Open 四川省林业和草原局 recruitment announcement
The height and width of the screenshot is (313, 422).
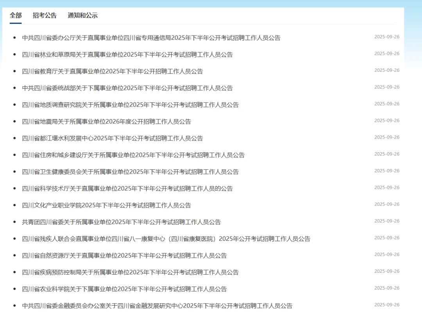coord(127,55)
